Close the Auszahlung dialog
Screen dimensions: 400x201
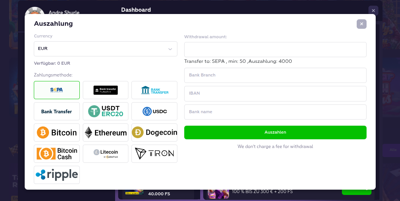pyautogui.click(x=361, y=24)
